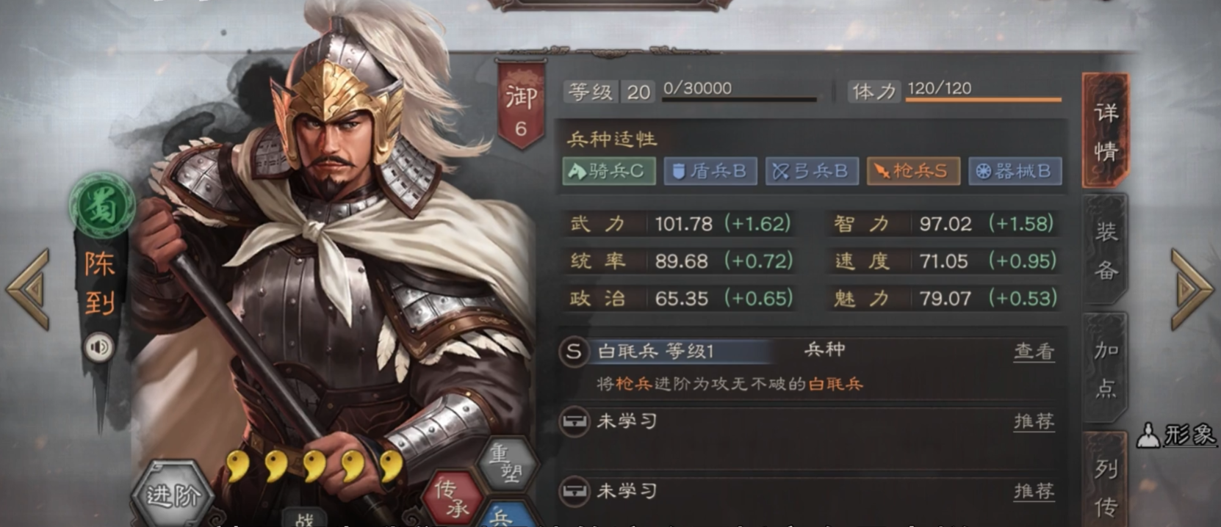Switch to the 装备 equipment tab
Image resolution: width=1221 pixels, height=527 pixels.
point(1106,250)
